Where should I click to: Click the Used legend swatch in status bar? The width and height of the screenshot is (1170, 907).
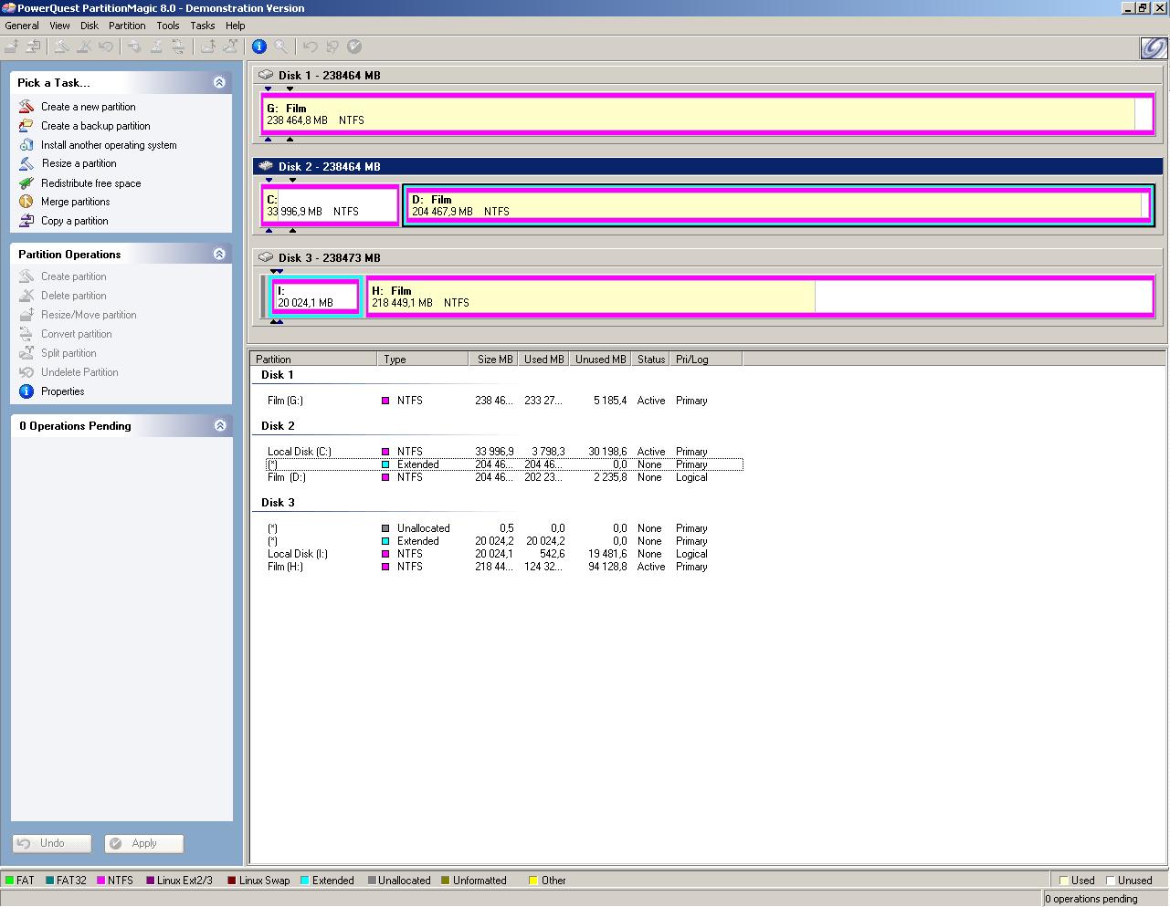[1063, 881]
